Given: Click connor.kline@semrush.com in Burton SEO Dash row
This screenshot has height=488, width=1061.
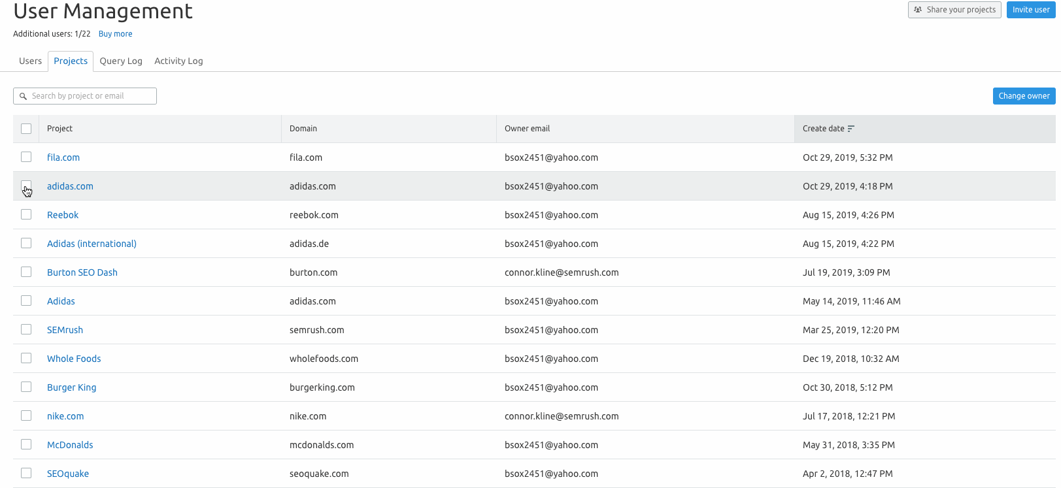Looking at the screenshot, I should tap(562, 272).
